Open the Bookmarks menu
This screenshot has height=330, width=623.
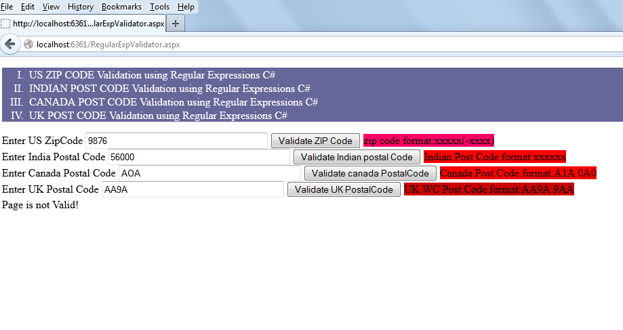point(121,7)
